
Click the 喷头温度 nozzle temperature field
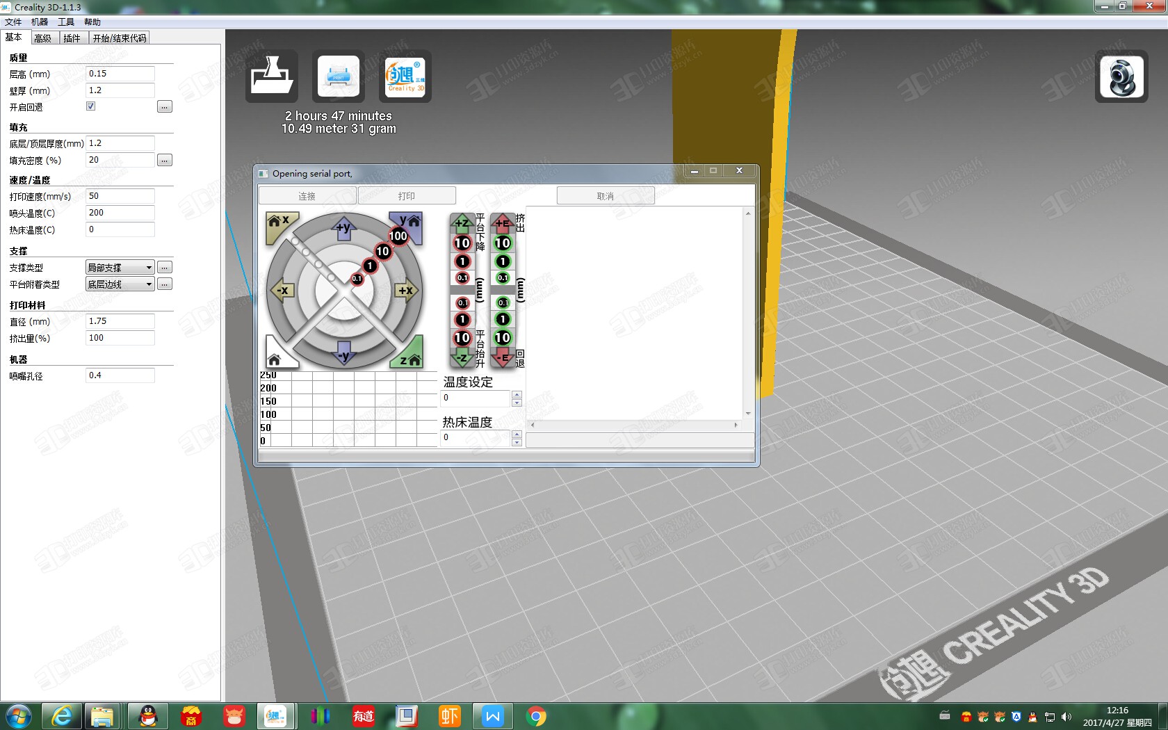[120, 213]
